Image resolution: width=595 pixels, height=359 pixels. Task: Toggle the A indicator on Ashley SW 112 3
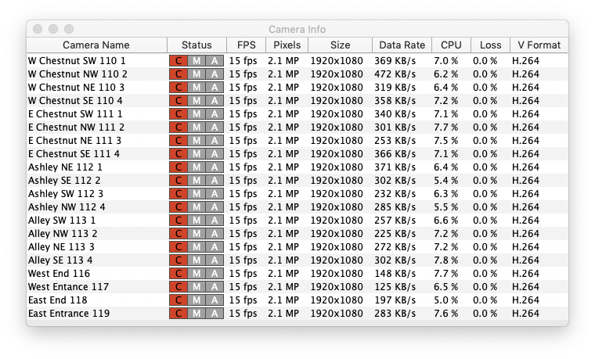coord(215,194)
